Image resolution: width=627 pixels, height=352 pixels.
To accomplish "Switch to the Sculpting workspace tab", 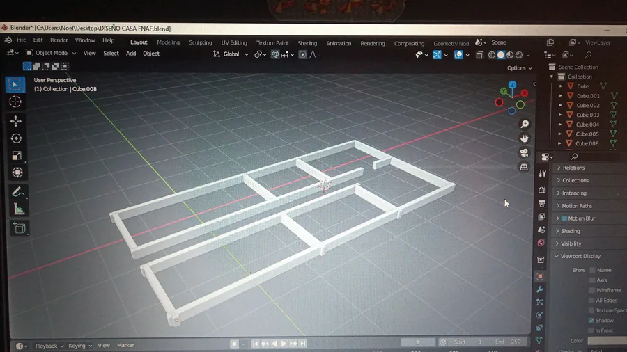I will [201, 42].
